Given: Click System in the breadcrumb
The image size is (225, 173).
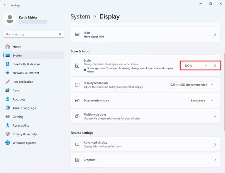Looking at the screenshot, I should coord(80,16).
